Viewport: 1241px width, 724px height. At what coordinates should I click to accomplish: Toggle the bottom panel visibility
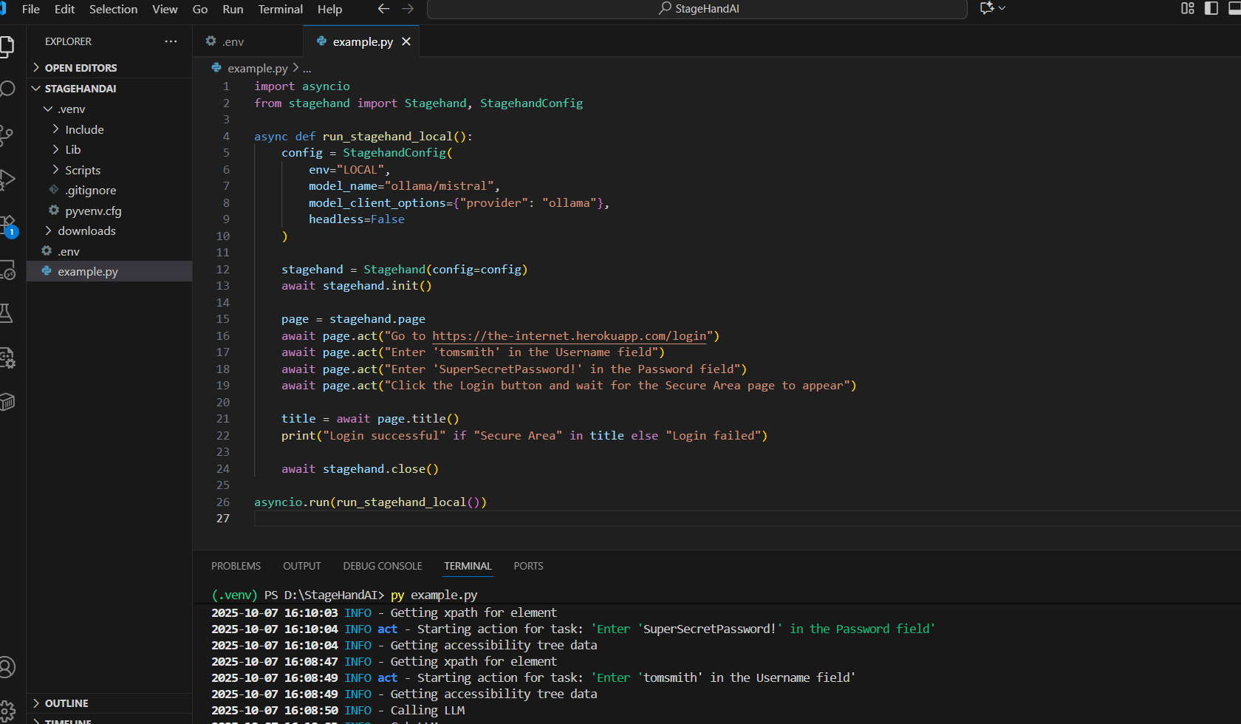1234,8
